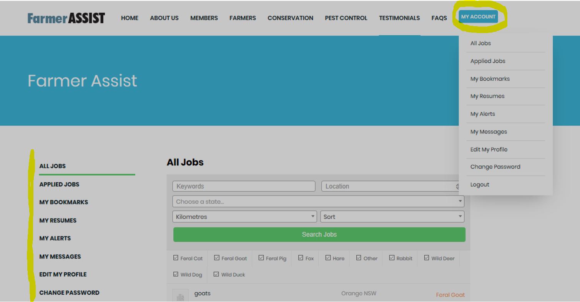Open the Sort dropdown

pyautogui.click(x=392, y=217)
